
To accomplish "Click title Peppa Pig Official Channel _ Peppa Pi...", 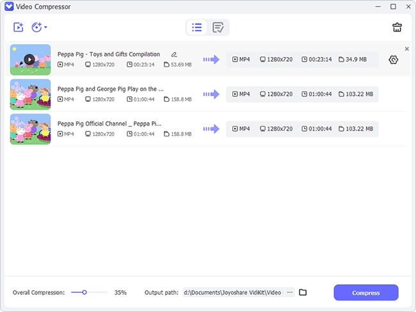I will tap(109, 124).
